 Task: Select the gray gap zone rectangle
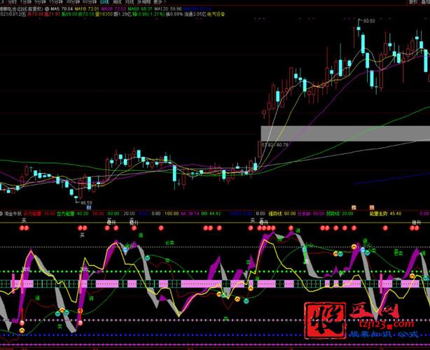click(345, 133)
